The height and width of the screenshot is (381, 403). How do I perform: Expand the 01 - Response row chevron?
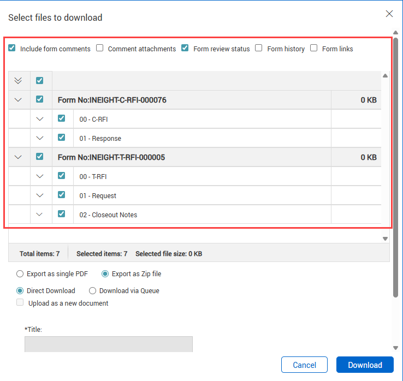pos(39,138)
